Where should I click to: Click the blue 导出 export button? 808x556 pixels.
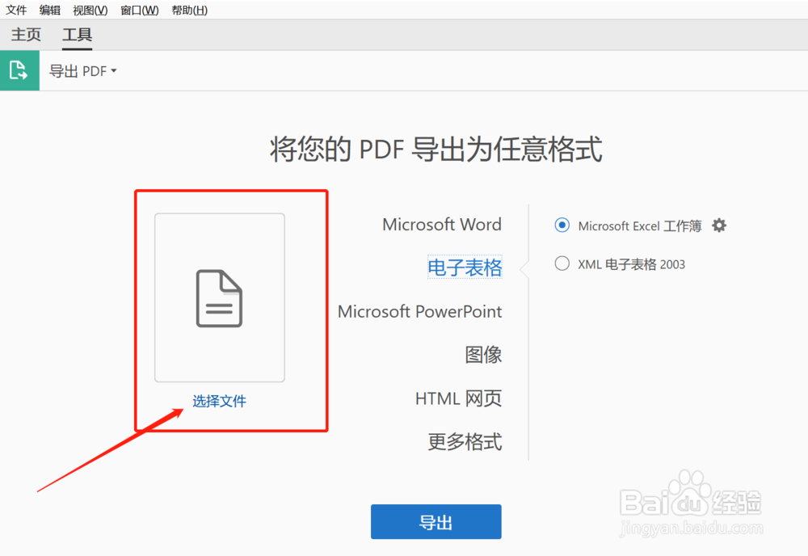436,521
